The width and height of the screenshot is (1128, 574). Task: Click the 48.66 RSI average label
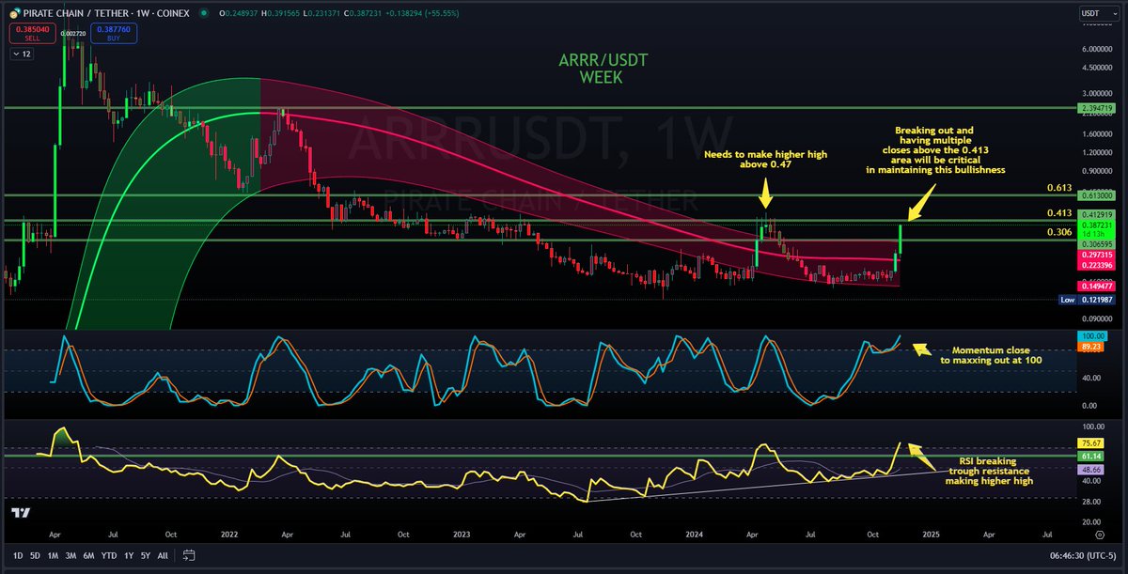[x=1089, y=468]
